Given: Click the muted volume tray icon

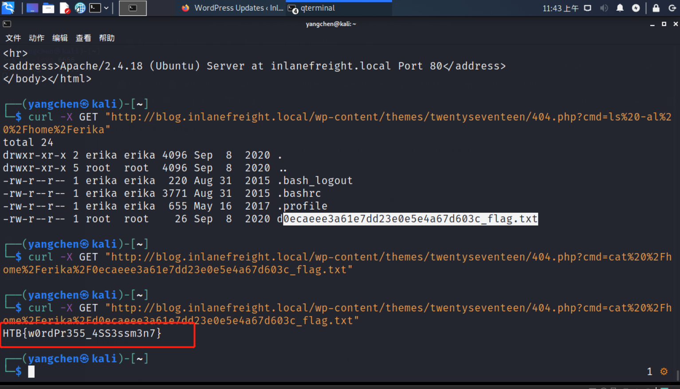Looking at the screenshot, I should 604,8.
